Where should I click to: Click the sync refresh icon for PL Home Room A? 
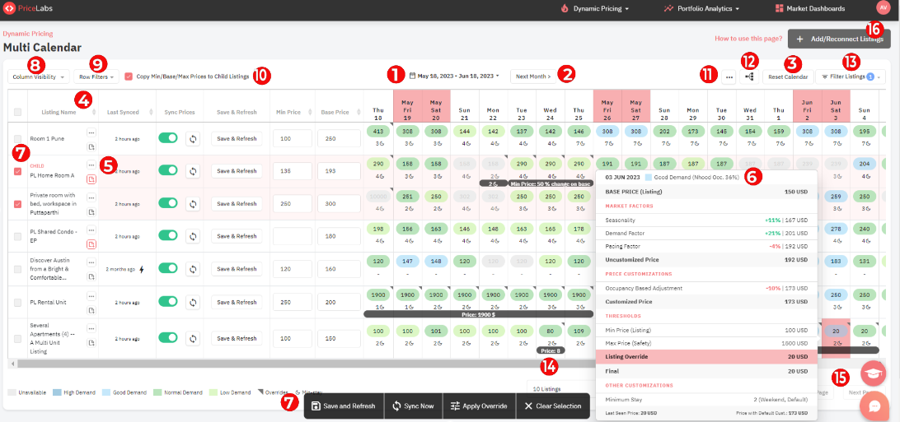point(193,170)
